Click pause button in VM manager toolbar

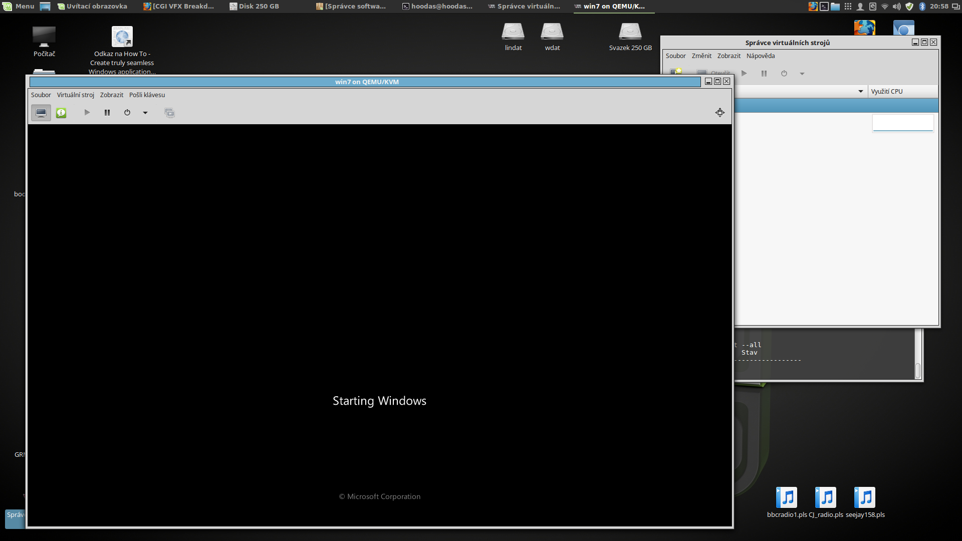tap(764, 74)
